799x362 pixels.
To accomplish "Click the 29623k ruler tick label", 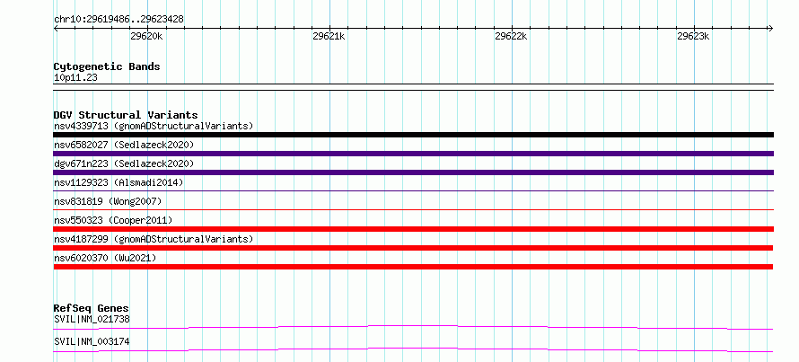I will click(693, 36).
